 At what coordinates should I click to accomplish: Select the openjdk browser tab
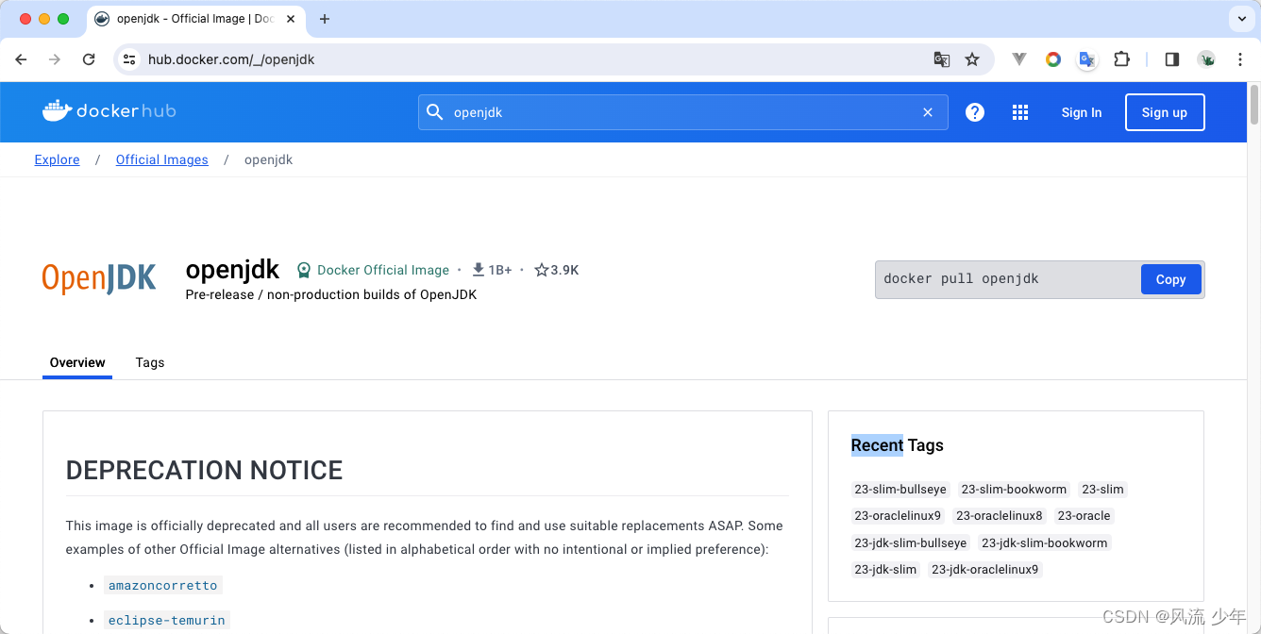tap(195, 19)
